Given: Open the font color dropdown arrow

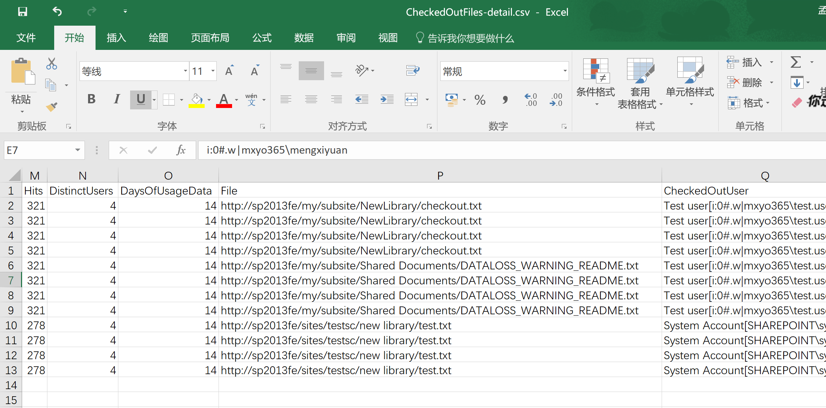Looking at the screenshot, I should pos(236,100).
